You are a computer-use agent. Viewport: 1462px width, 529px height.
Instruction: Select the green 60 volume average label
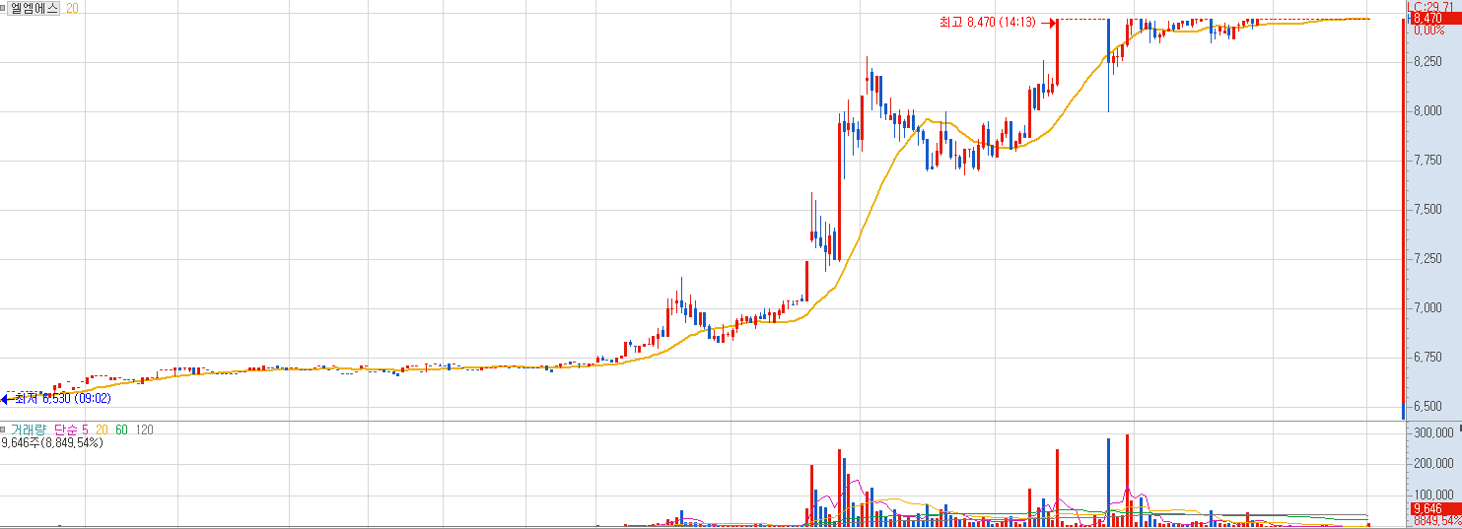121,430
